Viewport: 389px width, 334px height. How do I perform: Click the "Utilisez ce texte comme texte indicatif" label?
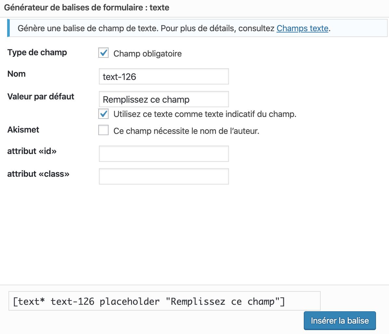coord(205,114)
